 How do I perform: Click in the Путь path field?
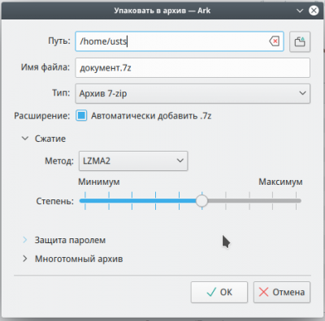click(x=180, y=41)
